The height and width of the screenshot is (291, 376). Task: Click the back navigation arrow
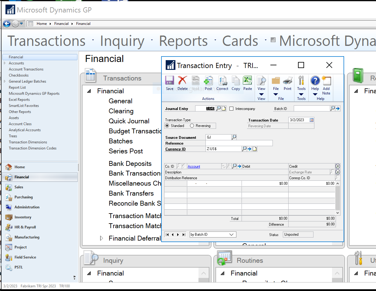click(7, 23)
